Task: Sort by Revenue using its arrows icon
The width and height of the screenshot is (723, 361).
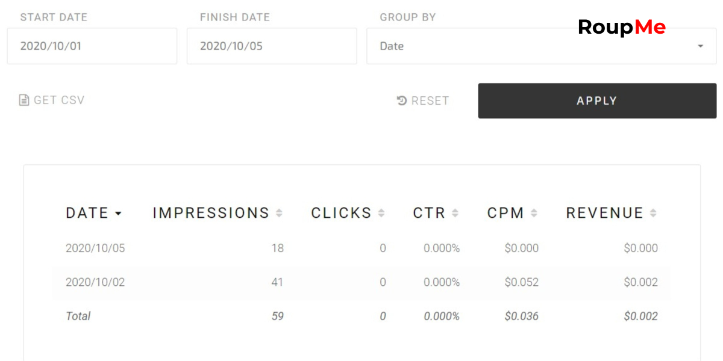Action: [x=653, y=213]
